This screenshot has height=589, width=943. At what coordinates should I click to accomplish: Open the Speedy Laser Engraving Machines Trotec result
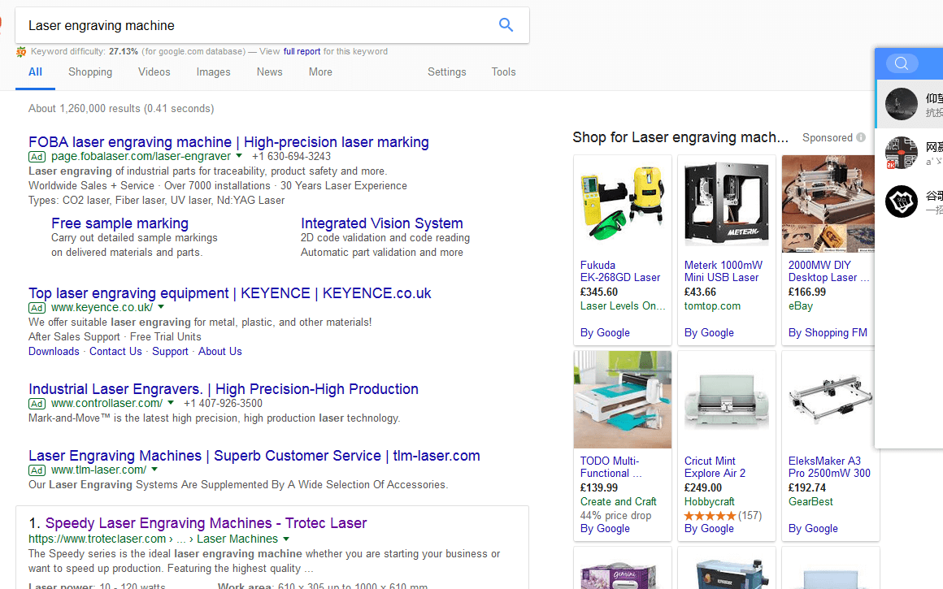(x=206, y=523)
